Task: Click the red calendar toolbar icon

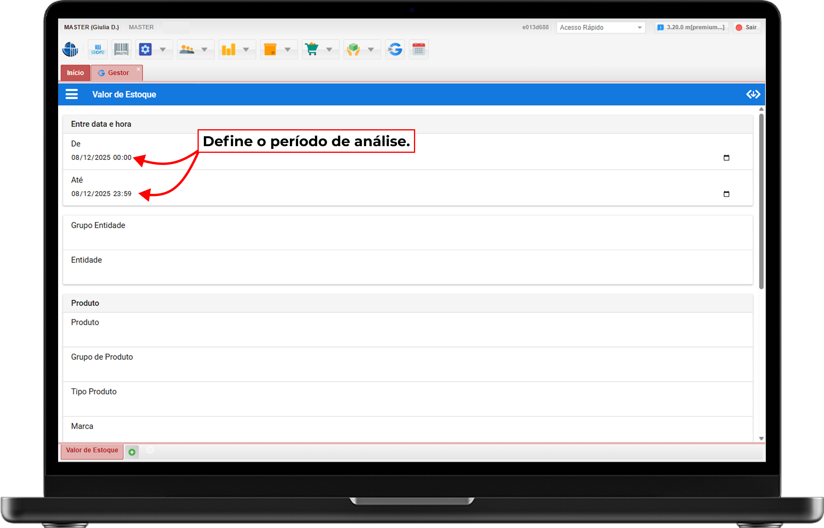Action: (419, 49)
